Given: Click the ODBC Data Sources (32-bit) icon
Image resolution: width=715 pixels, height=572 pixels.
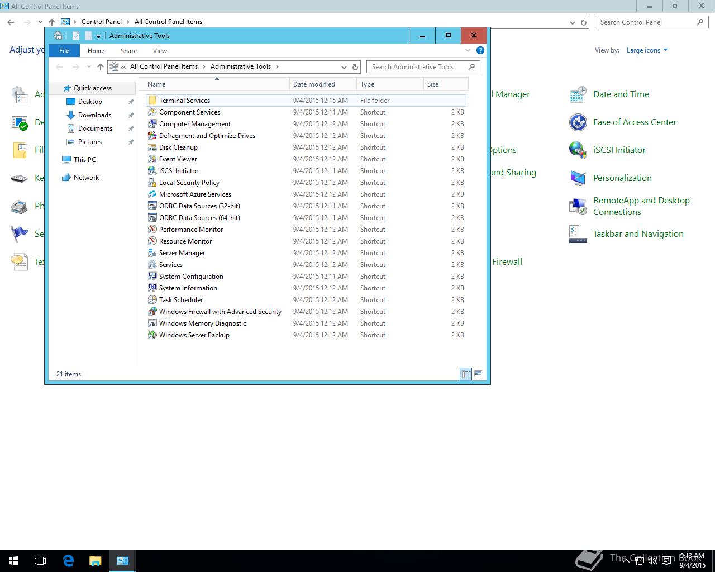Looking at the screenshot, I should 152,206.
